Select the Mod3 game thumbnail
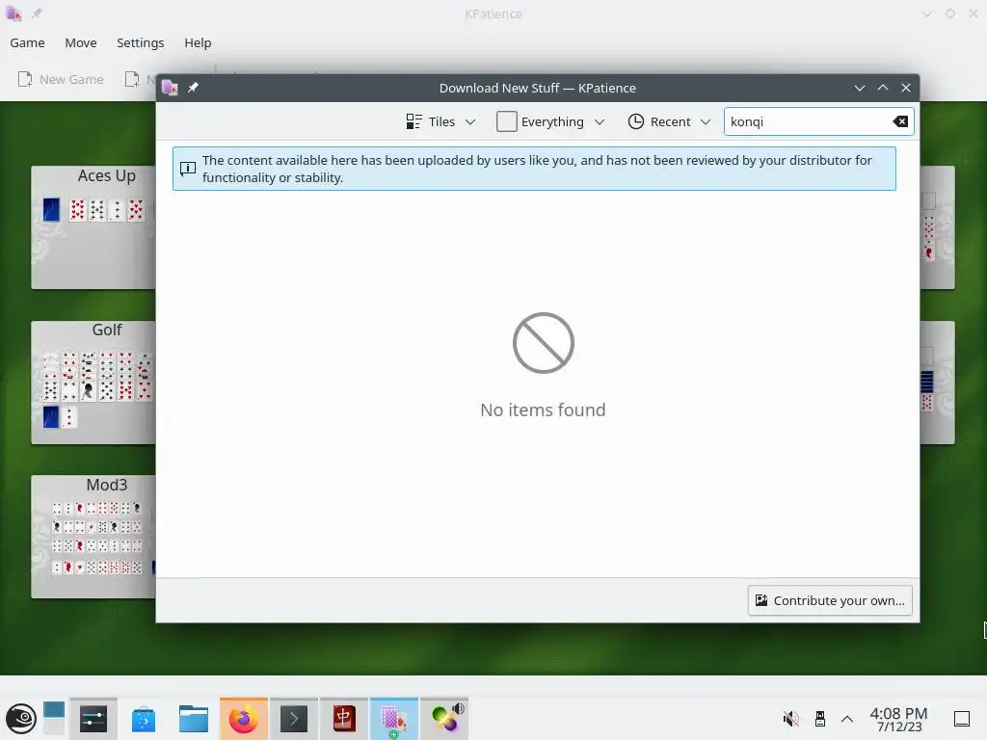The height and width of the screenshot is (740, 987). [x=93, y=537]
